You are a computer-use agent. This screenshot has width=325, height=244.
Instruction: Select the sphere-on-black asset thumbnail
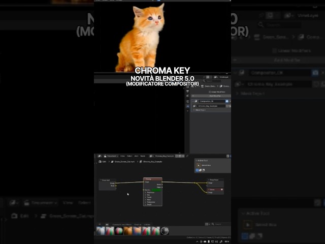[119, 231]
